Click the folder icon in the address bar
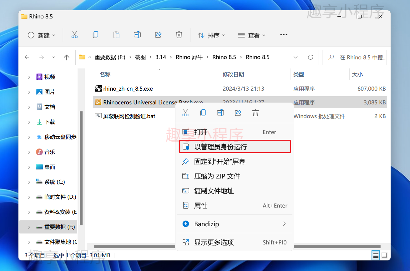 82,57
